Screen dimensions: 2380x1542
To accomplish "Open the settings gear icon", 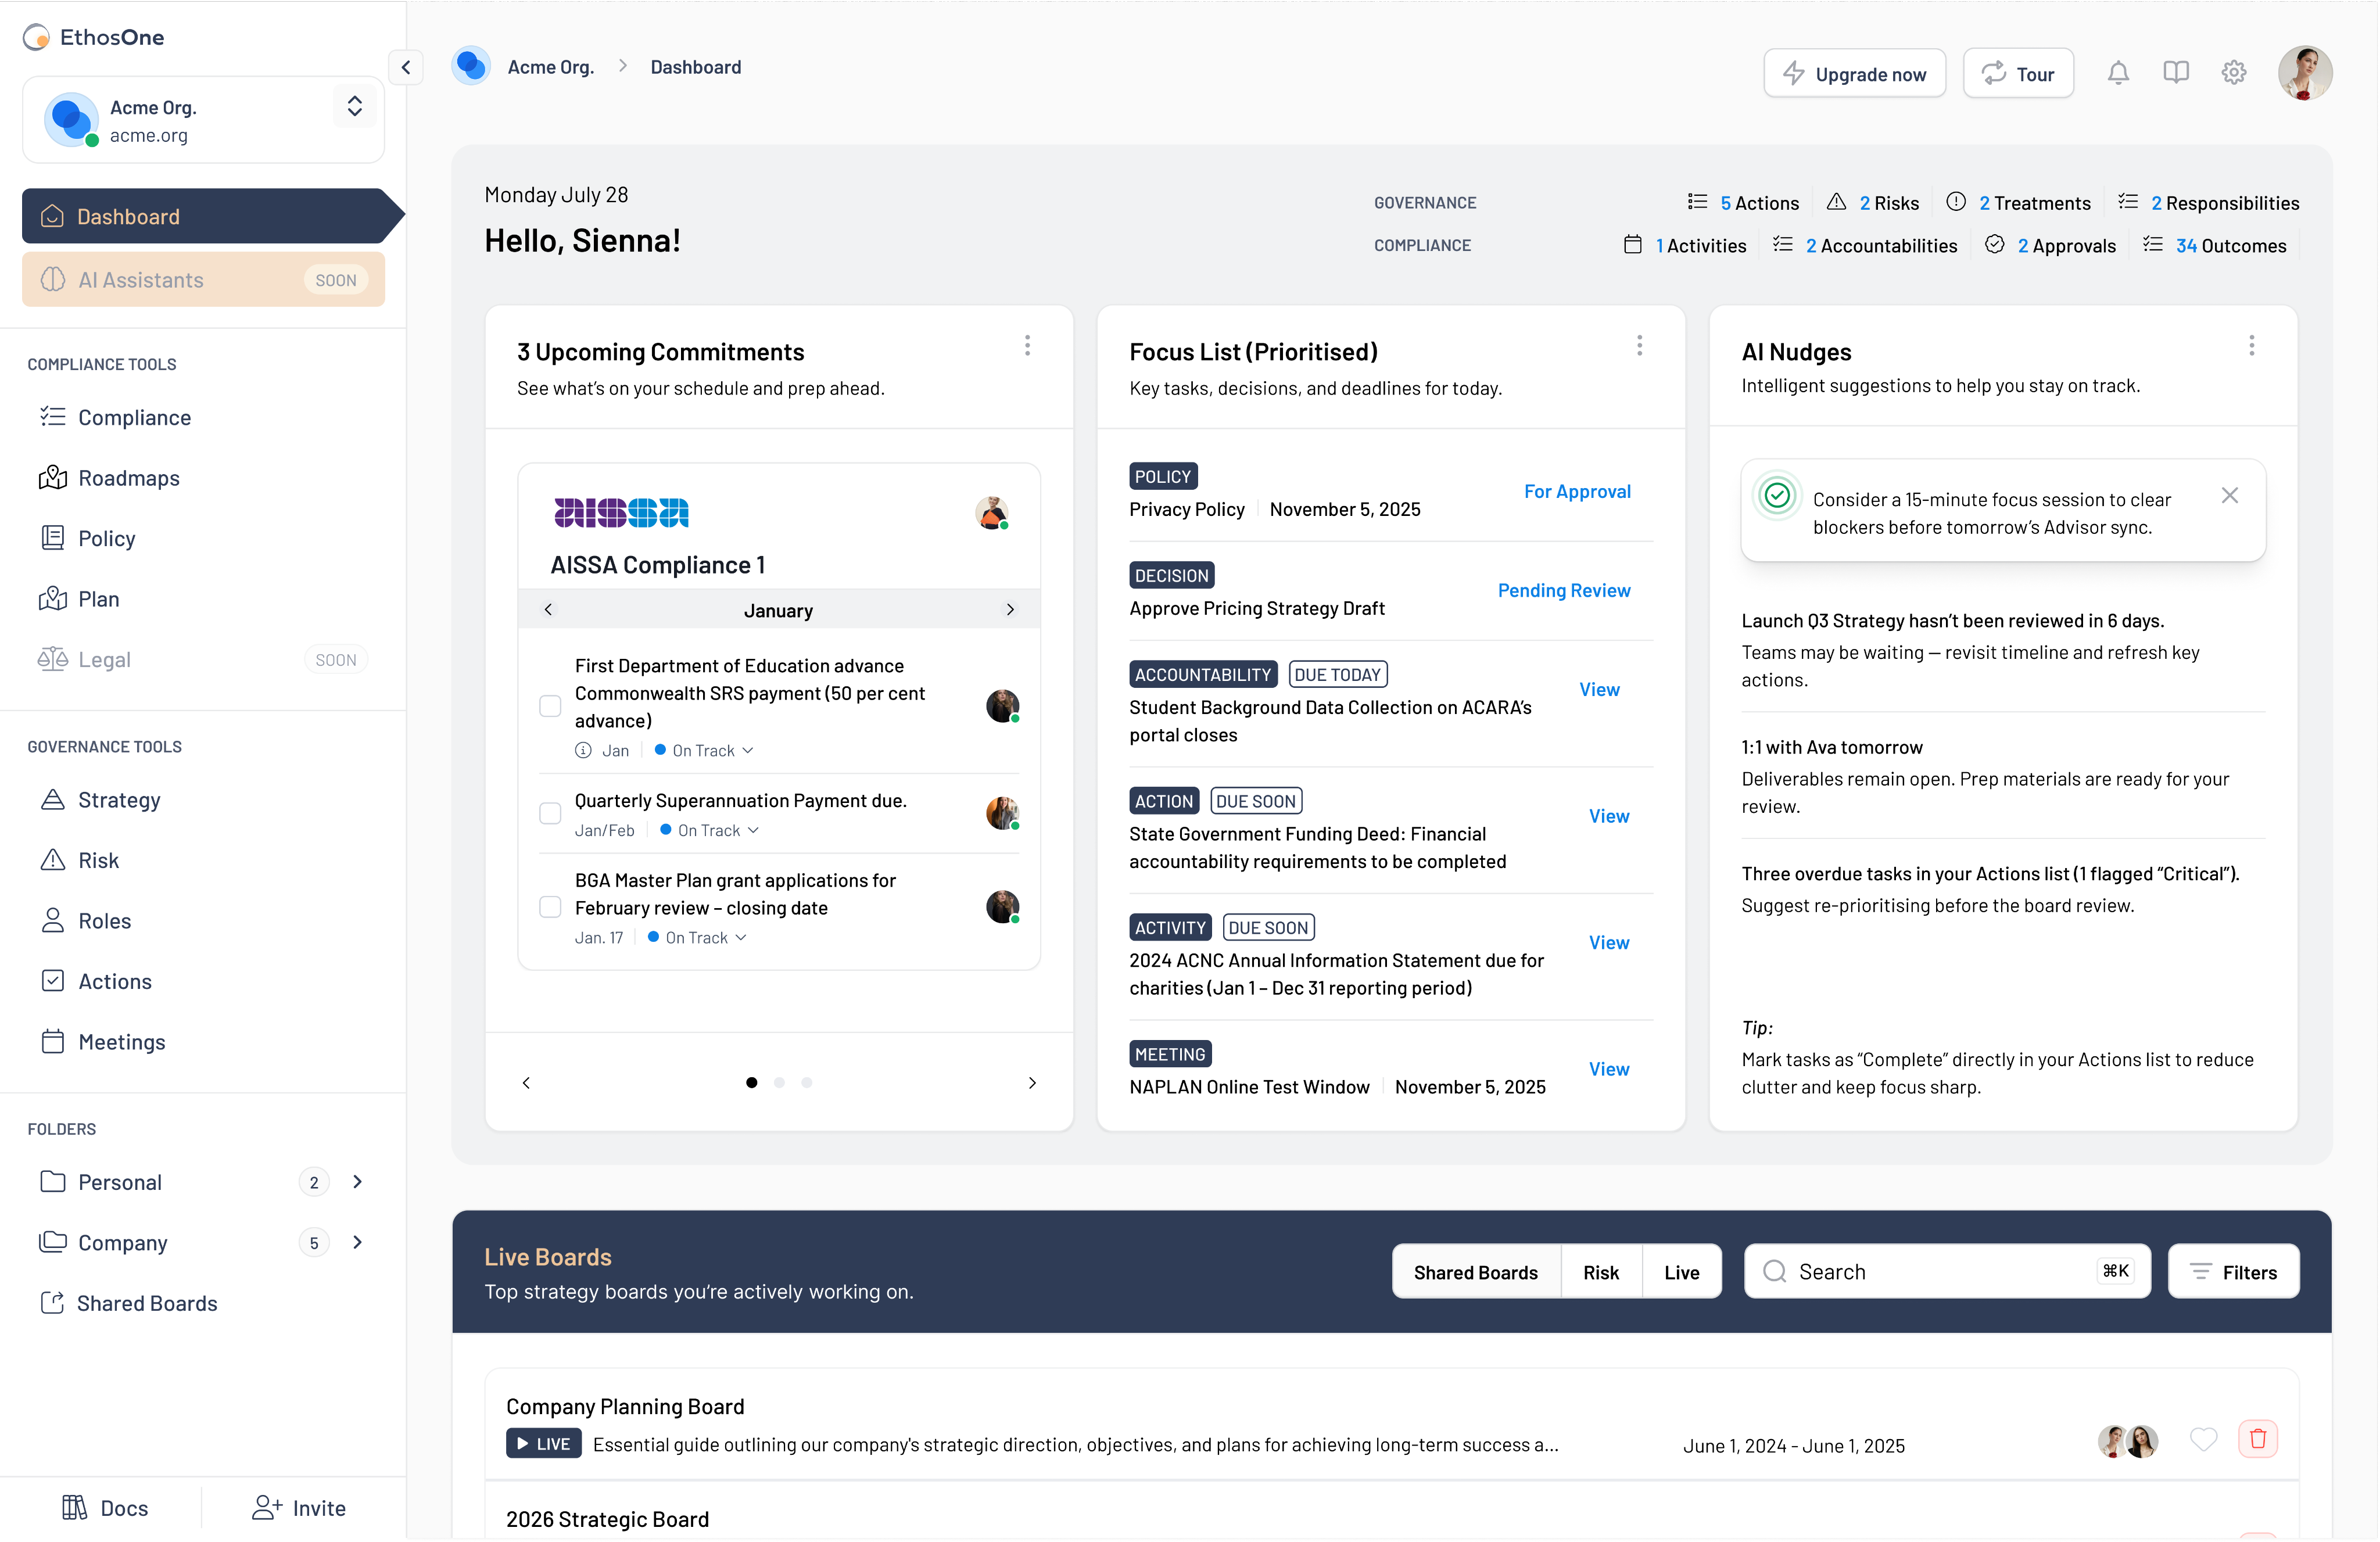I will (2234, 73).
